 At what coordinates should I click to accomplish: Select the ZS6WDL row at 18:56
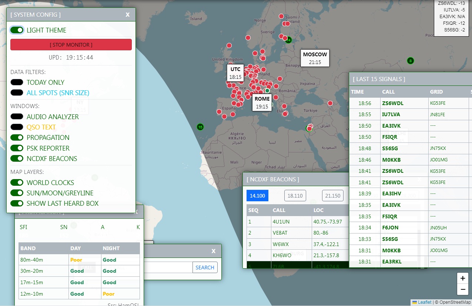coord(392,103)
